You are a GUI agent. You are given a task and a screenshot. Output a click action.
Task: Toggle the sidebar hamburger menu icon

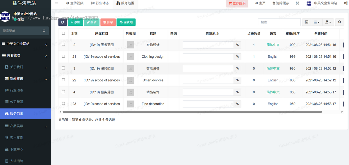point(56,3)
